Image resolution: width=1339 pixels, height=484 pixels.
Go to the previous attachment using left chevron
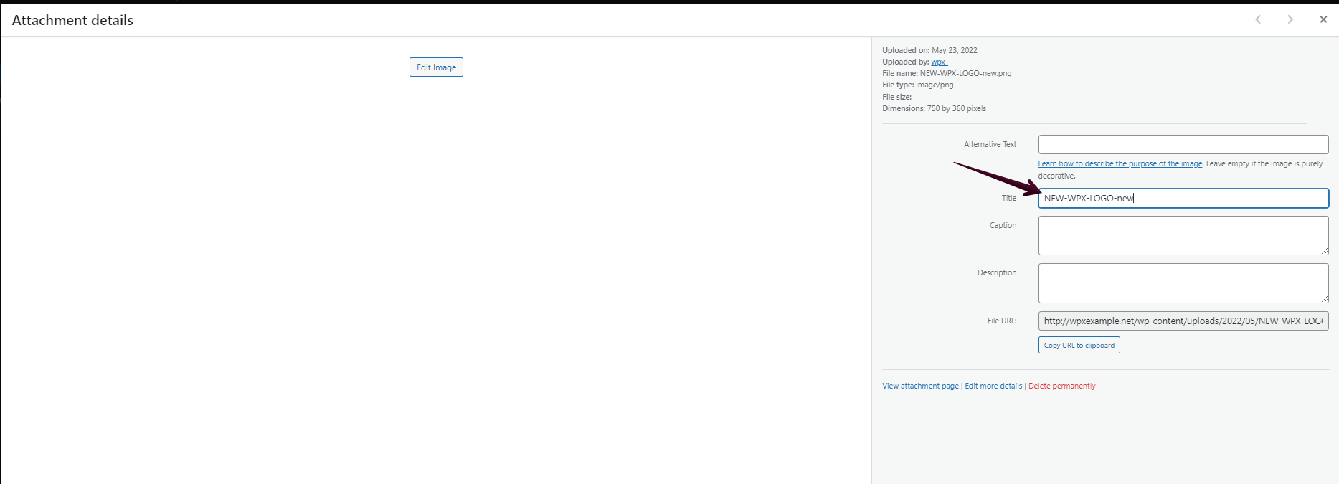(1257, 20)
